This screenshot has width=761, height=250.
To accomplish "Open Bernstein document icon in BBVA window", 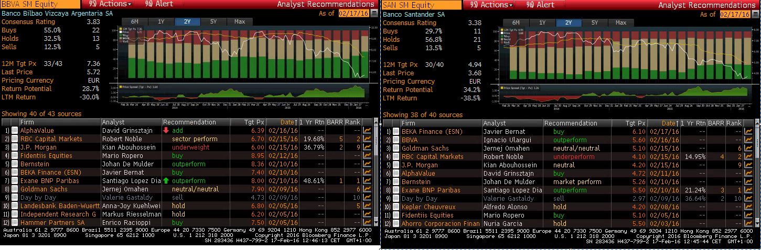I will pyautogui.click(x=15, y=164).
